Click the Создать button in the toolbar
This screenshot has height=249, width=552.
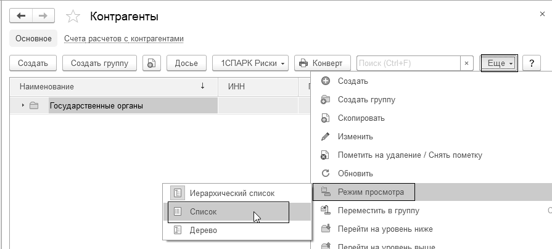pyautogui.click(x=33, y=63)
